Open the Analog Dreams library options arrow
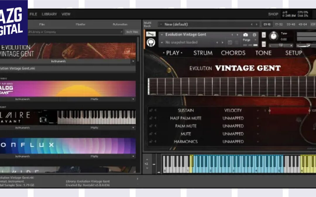Screen dimensions: 316x197 click(133, 99)
